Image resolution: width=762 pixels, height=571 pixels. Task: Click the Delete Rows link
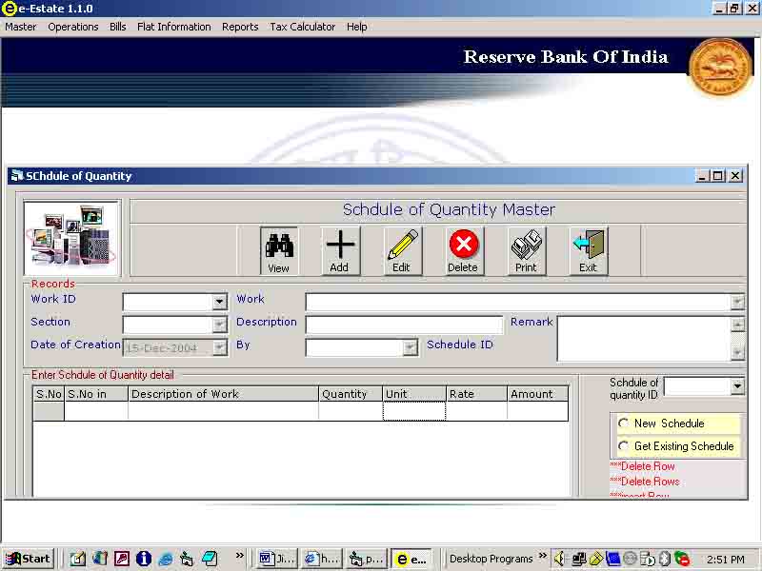point(645,482)
